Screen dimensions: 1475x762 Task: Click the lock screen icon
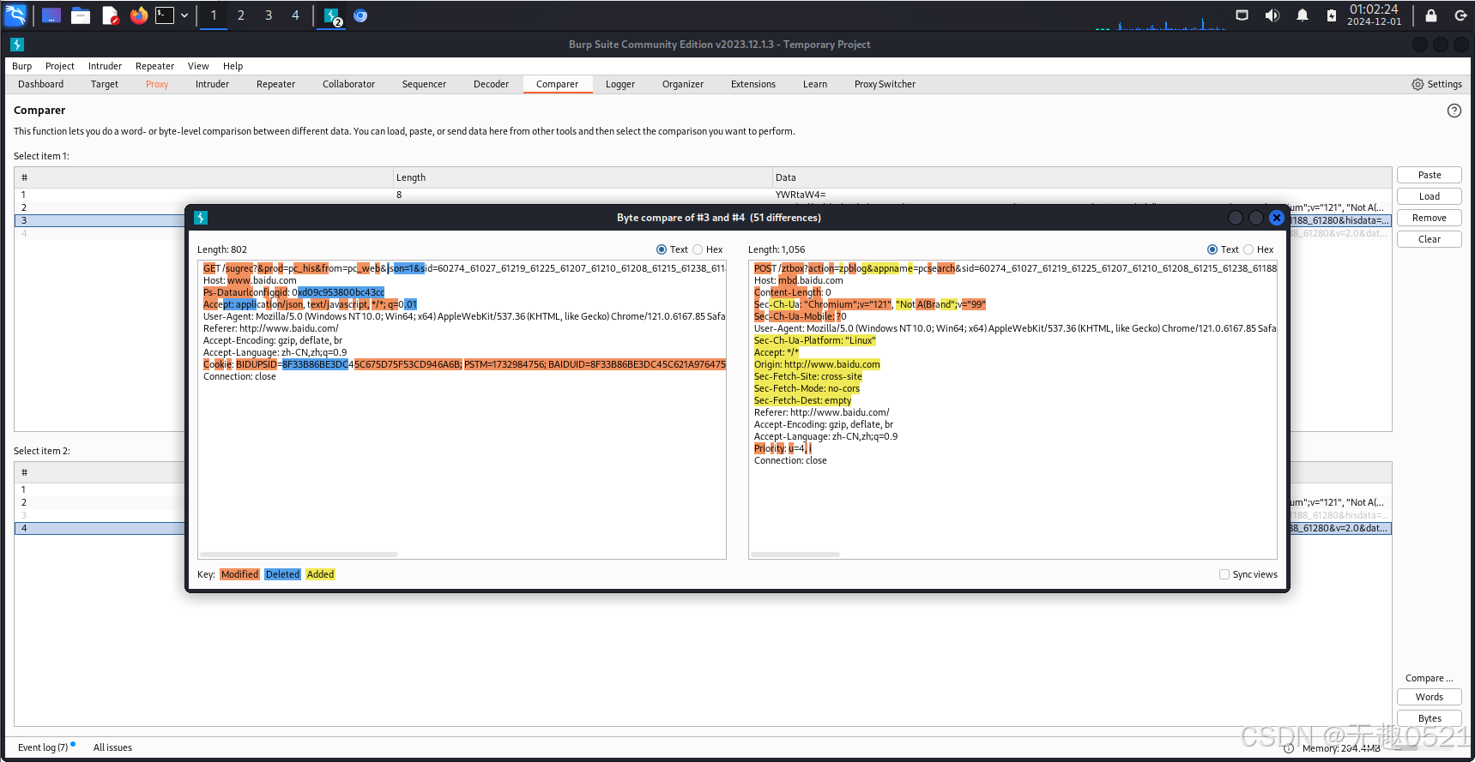[x=1431, y=15]
